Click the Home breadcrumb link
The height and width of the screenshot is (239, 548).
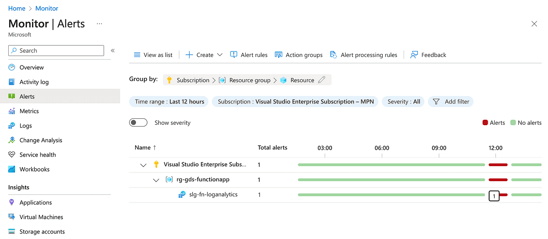(17, 8)
